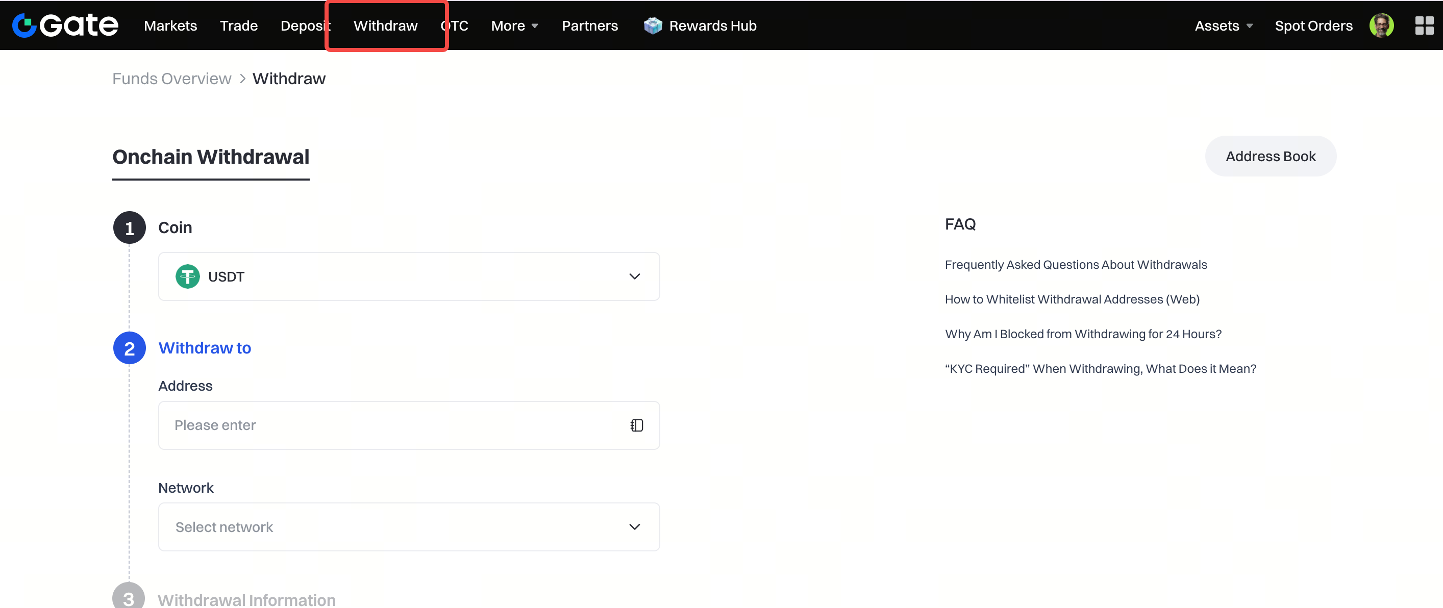Click the Withdrawal Information step heading

[x=246, y=600]
